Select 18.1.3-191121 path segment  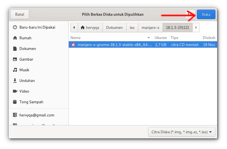tap(177, 27)
